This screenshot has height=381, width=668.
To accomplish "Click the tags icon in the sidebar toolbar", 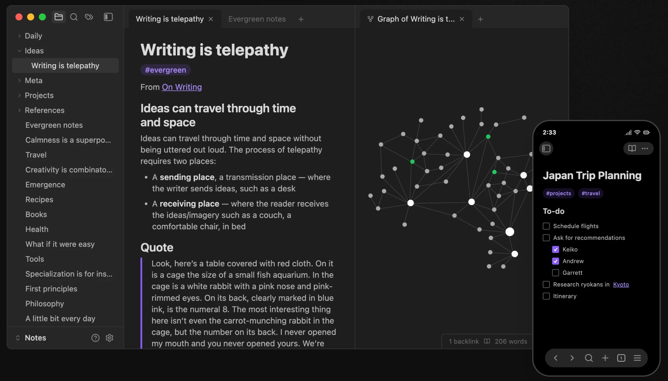I will (x=89, y=17).
